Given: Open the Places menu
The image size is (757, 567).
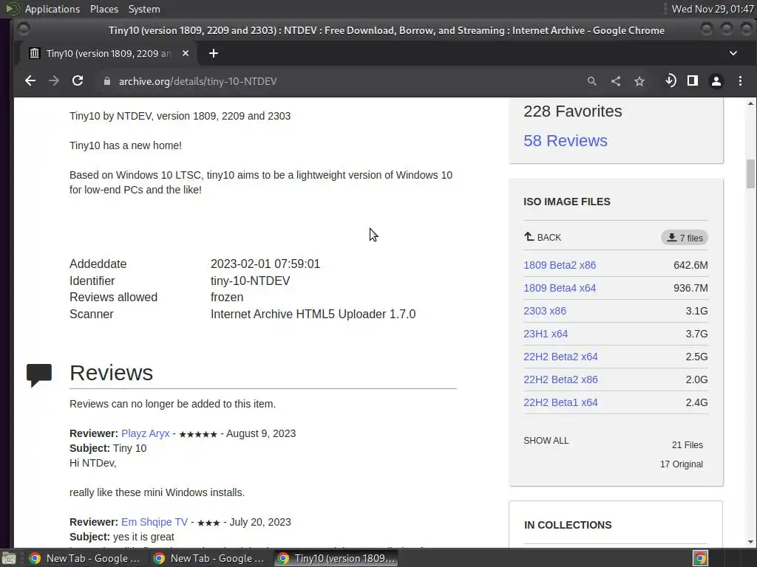Looking at the screenshot, I should [103, 9].
